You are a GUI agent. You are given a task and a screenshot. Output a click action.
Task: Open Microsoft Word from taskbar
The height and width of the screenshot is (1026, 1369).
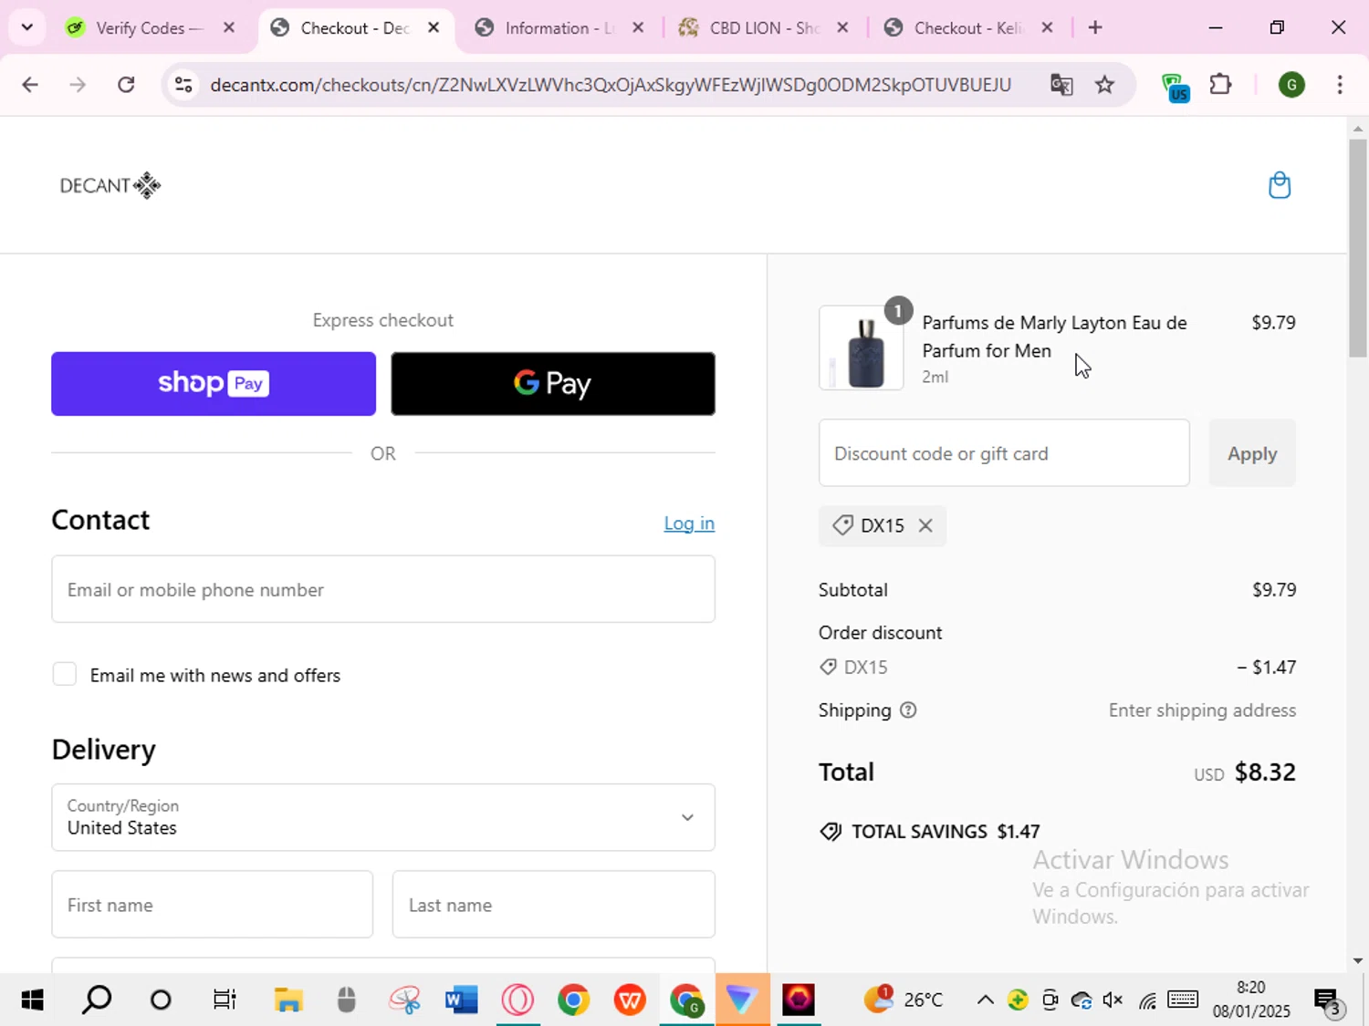click(462, 1000)
